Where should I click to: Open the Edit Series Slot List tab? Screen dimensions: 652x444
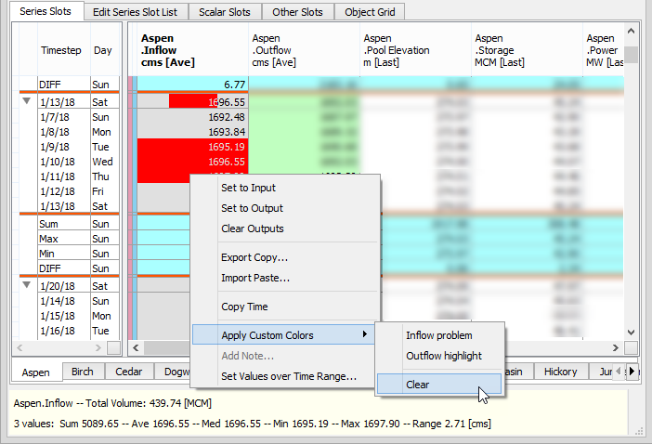136,12
